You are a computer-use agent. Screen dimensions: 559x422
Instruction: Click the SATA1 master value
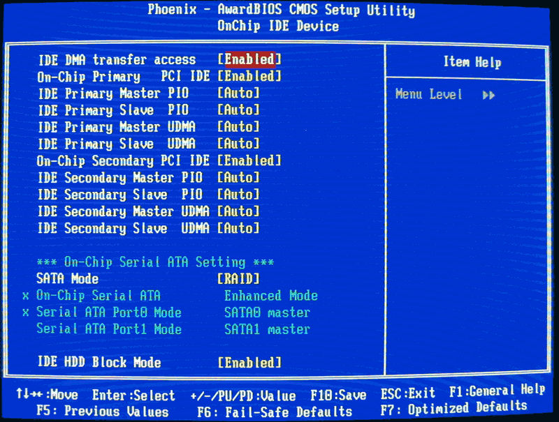pyautogui.click(x=267, y=329)
